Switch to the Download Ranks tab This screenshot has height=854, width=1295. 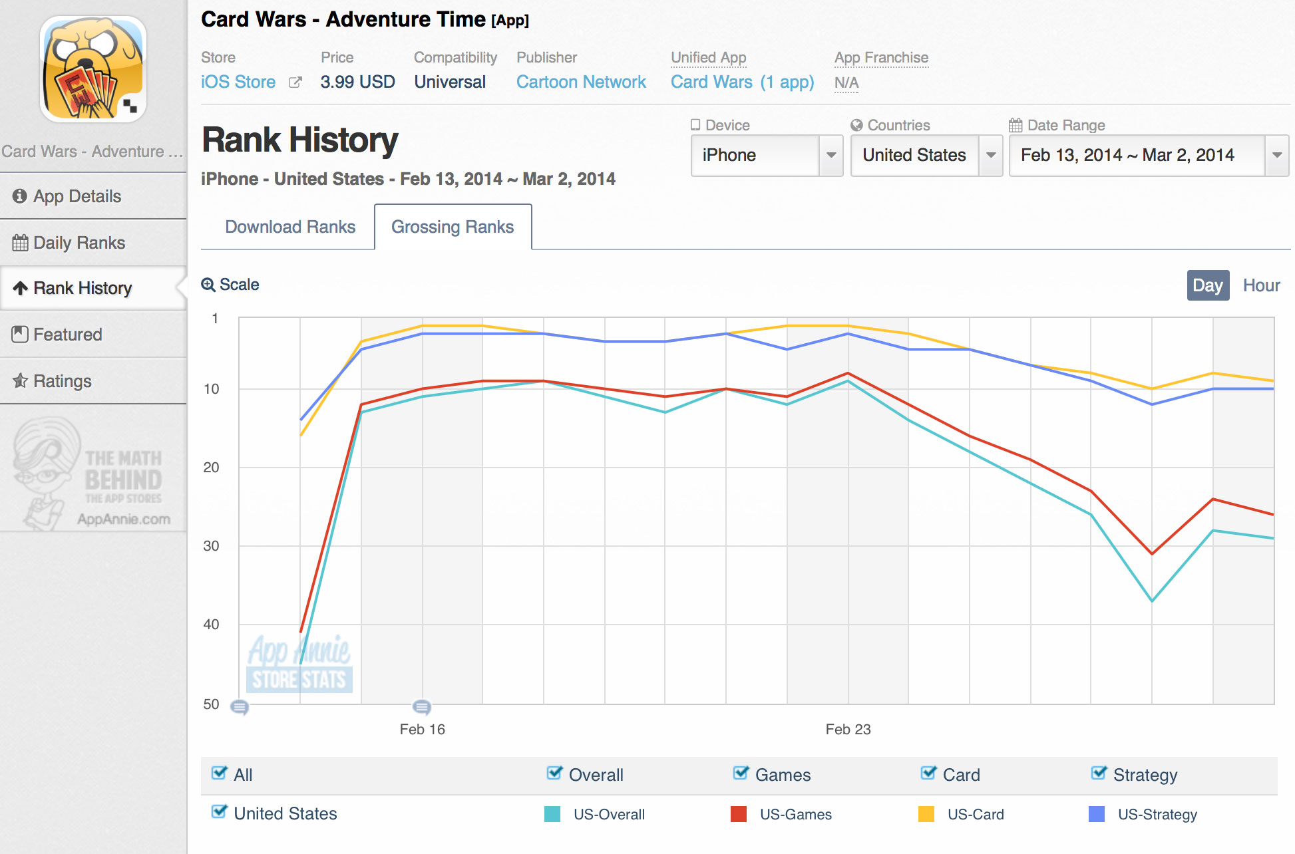290,227
